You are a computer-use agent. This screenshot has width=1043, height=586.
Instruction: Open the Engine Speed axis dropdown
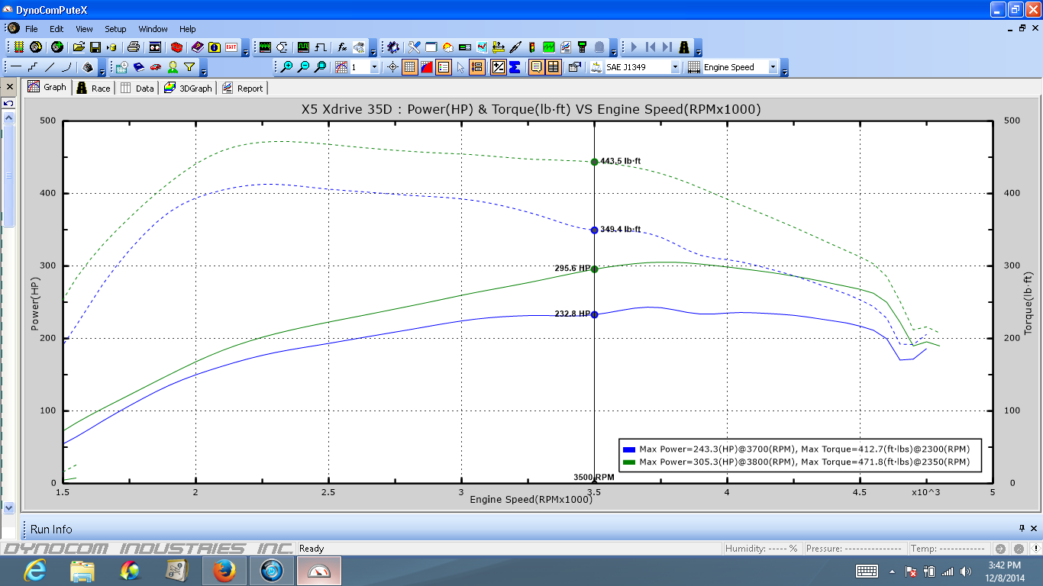point(773,67)
